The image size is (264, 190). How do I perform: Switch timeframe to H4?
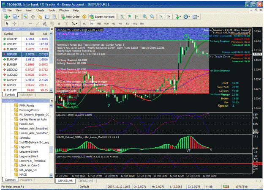(120, 24)
